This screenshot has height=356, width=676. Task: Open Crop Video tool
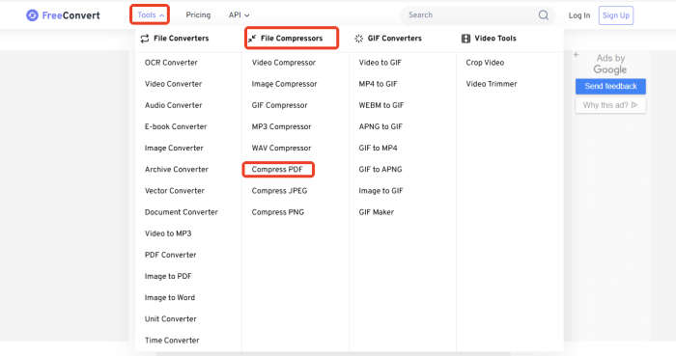[485, 63]
